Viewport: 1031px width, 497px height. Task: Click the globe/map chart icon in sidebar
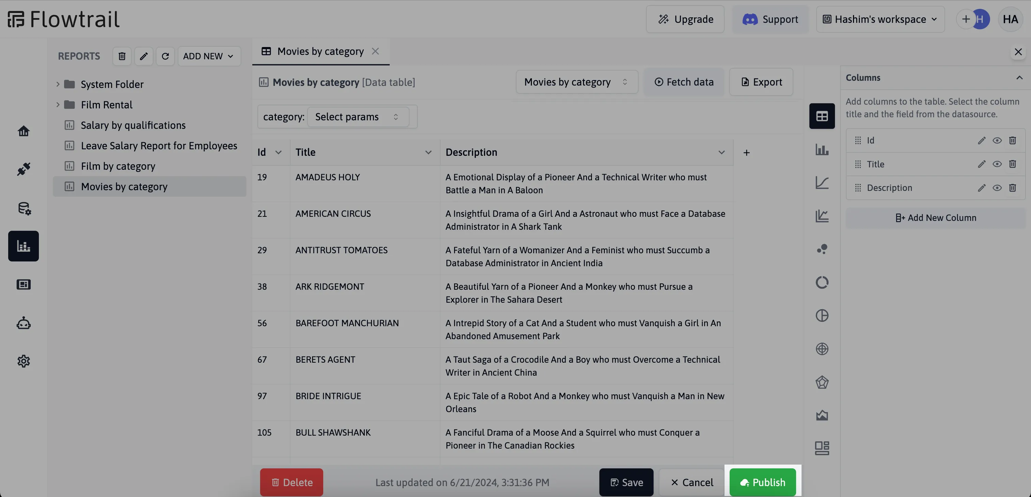click(x=822, y=348)
